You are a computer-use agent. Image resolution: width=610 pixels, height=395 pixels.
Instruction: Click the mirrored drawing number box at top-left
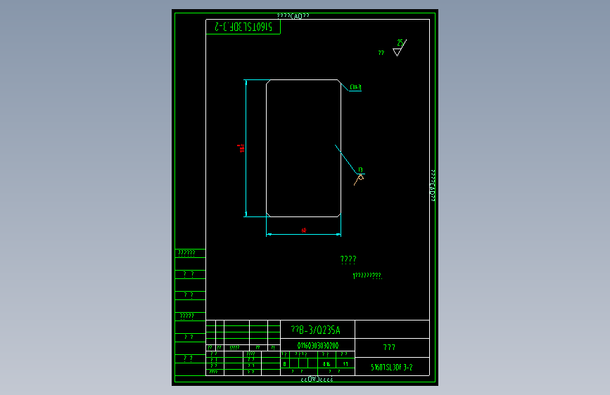[x=243, y=27]
